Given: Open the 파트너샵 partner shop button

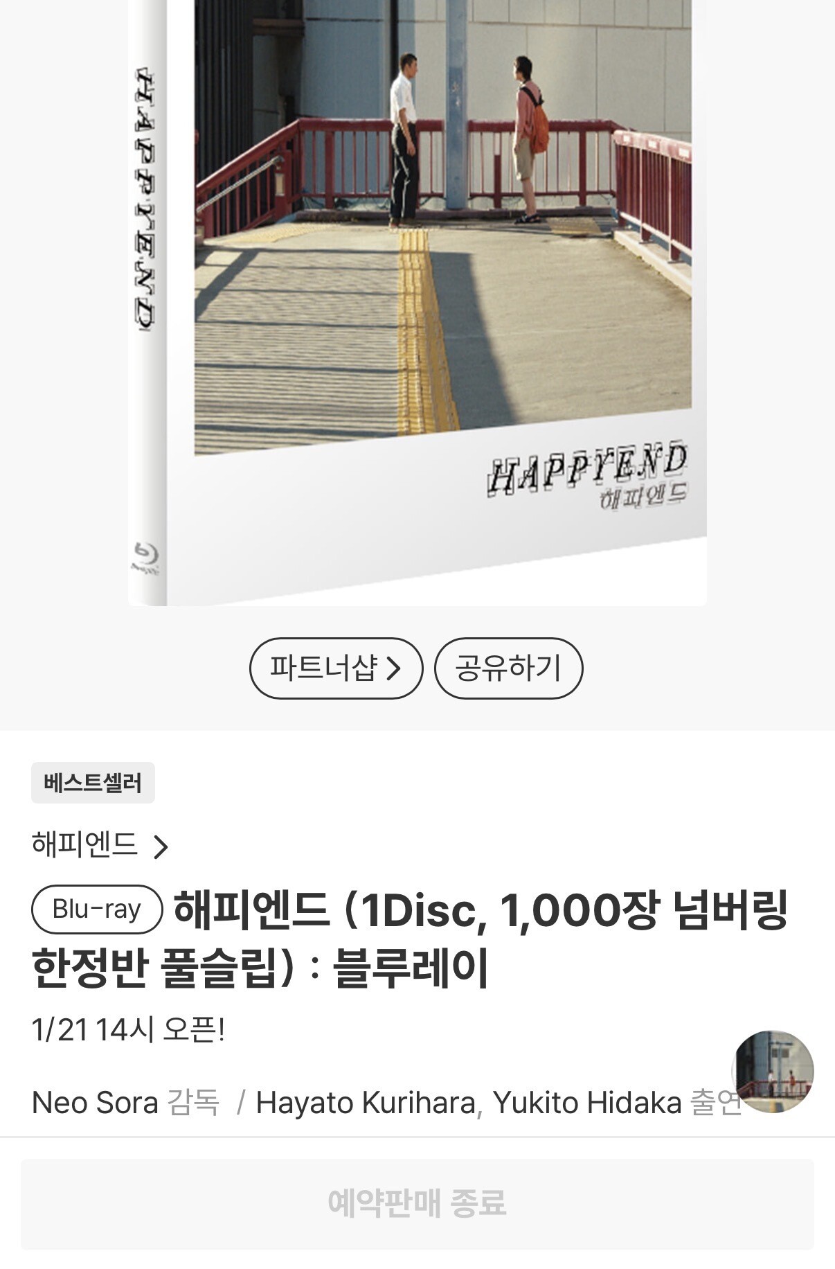Looking at the screenshot, I should (x=336, y=668).
